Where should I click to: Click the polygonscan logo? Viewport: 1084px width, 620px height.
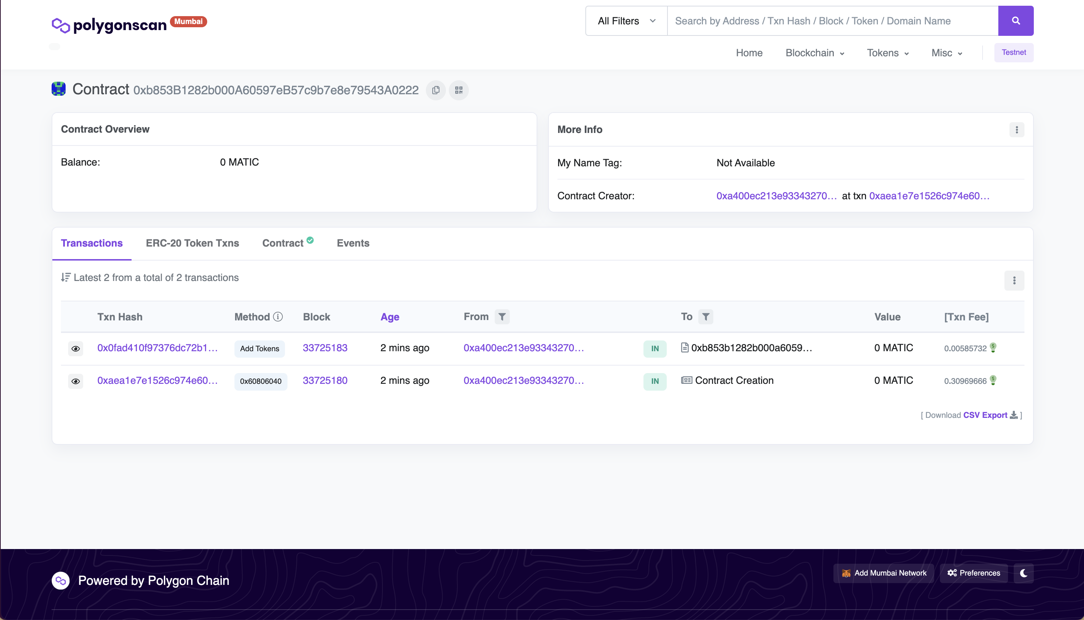pos(109,25)
